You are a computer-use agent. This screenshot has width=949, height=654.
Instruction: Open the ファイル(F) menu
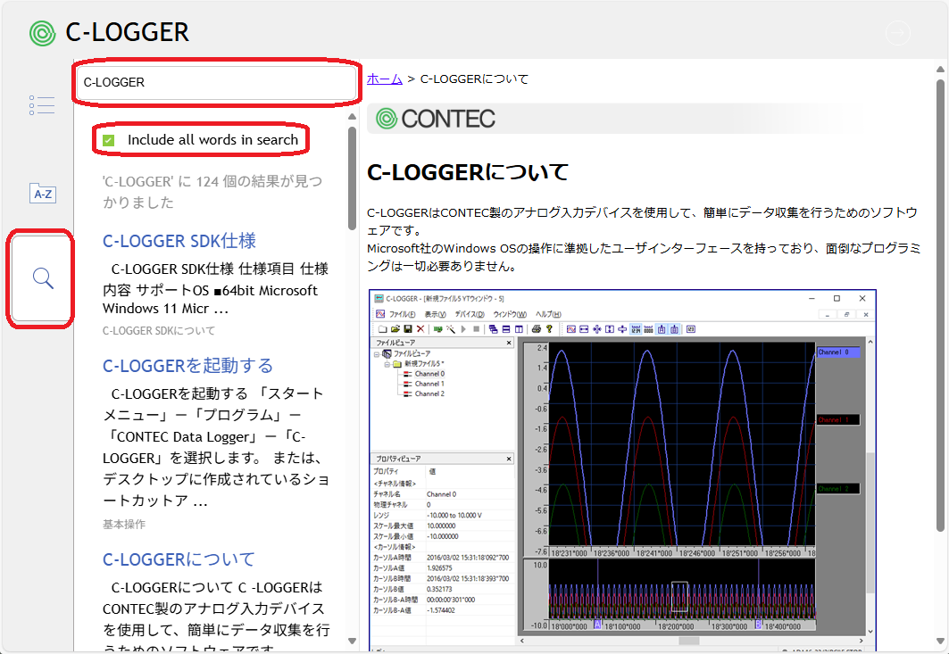pyautogui.click(x=402, y=314)
